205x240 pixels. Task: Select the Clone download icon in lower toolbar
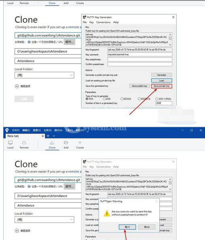coord(52,142)
